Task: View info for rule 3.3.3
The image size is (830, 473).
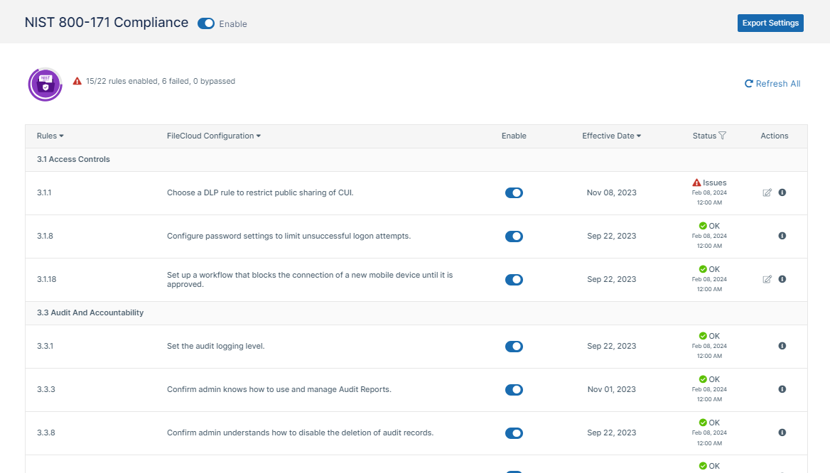Action: click(x=782, y=389)
